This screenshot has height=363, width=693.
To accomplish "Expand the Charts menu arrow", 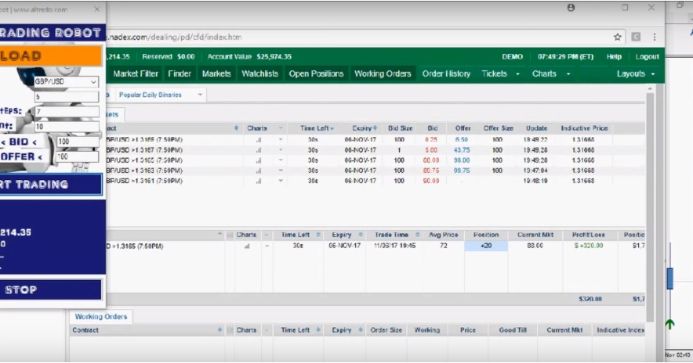I will (x=568, y=74).
